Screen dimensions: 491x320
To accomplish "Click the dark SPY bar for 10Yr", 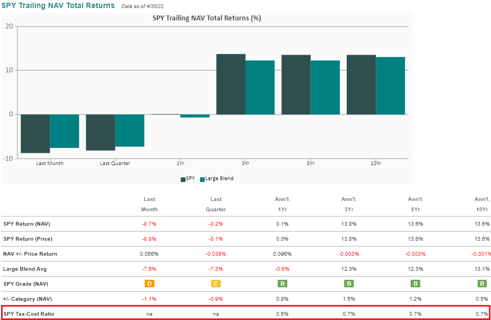I will click(361, 85).
